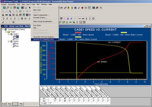
Task: Open the Window menu
Action: (44, 4)
